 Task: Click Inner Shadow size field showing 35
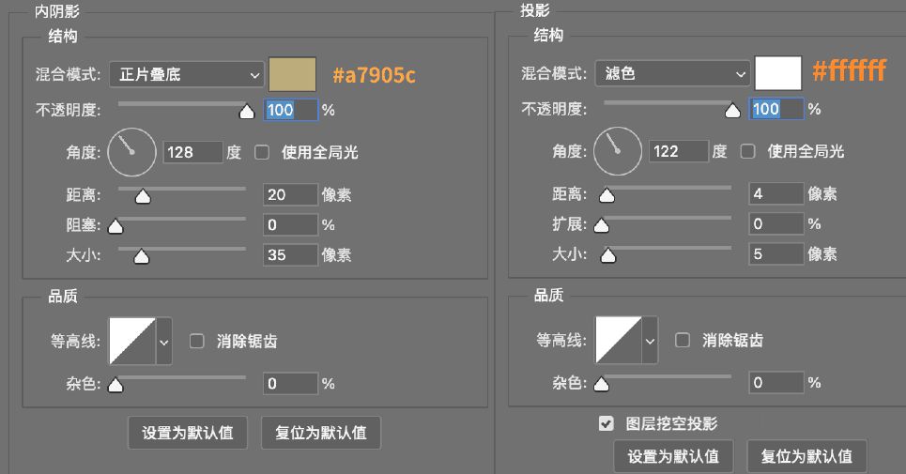[291, 254]
